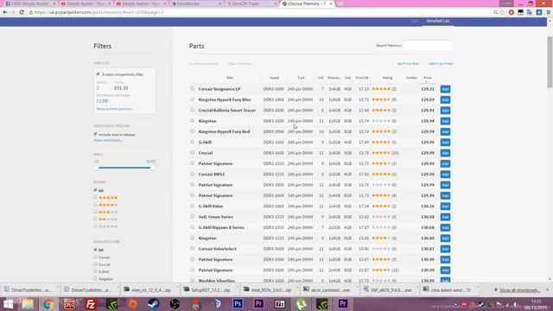Image resolution: width=553 pixels, height=311 pixels.
Task: Launch FileZilla from the taskbar
Action: tap(91, 303)
